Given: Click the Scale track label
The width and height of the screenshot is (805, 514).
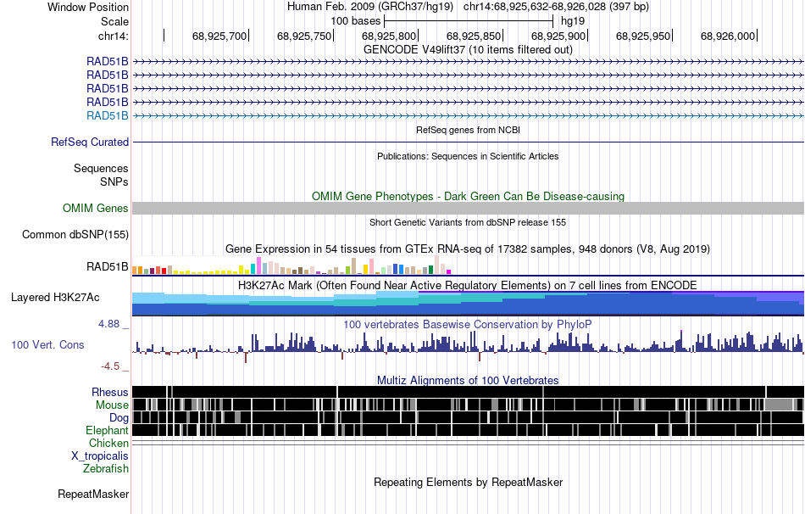Looking at the screenshot, I should pyautogui.click(x=114, y=21).
